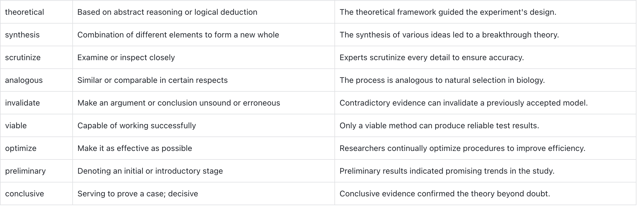Click the 'invalidate' word cell
The height and width of the screenshot is (206, 637).
coord(36,103)
